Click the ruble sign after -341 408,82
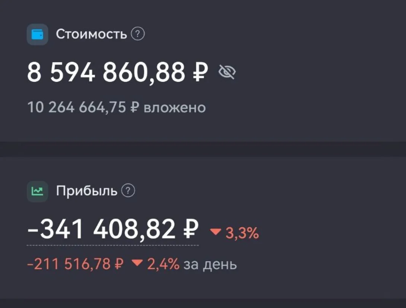406x308 pixels. [191, 229]
